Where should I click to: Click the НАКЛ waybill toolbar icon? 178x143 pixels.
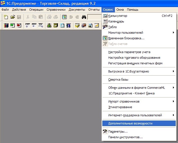(x=34, y=25)
